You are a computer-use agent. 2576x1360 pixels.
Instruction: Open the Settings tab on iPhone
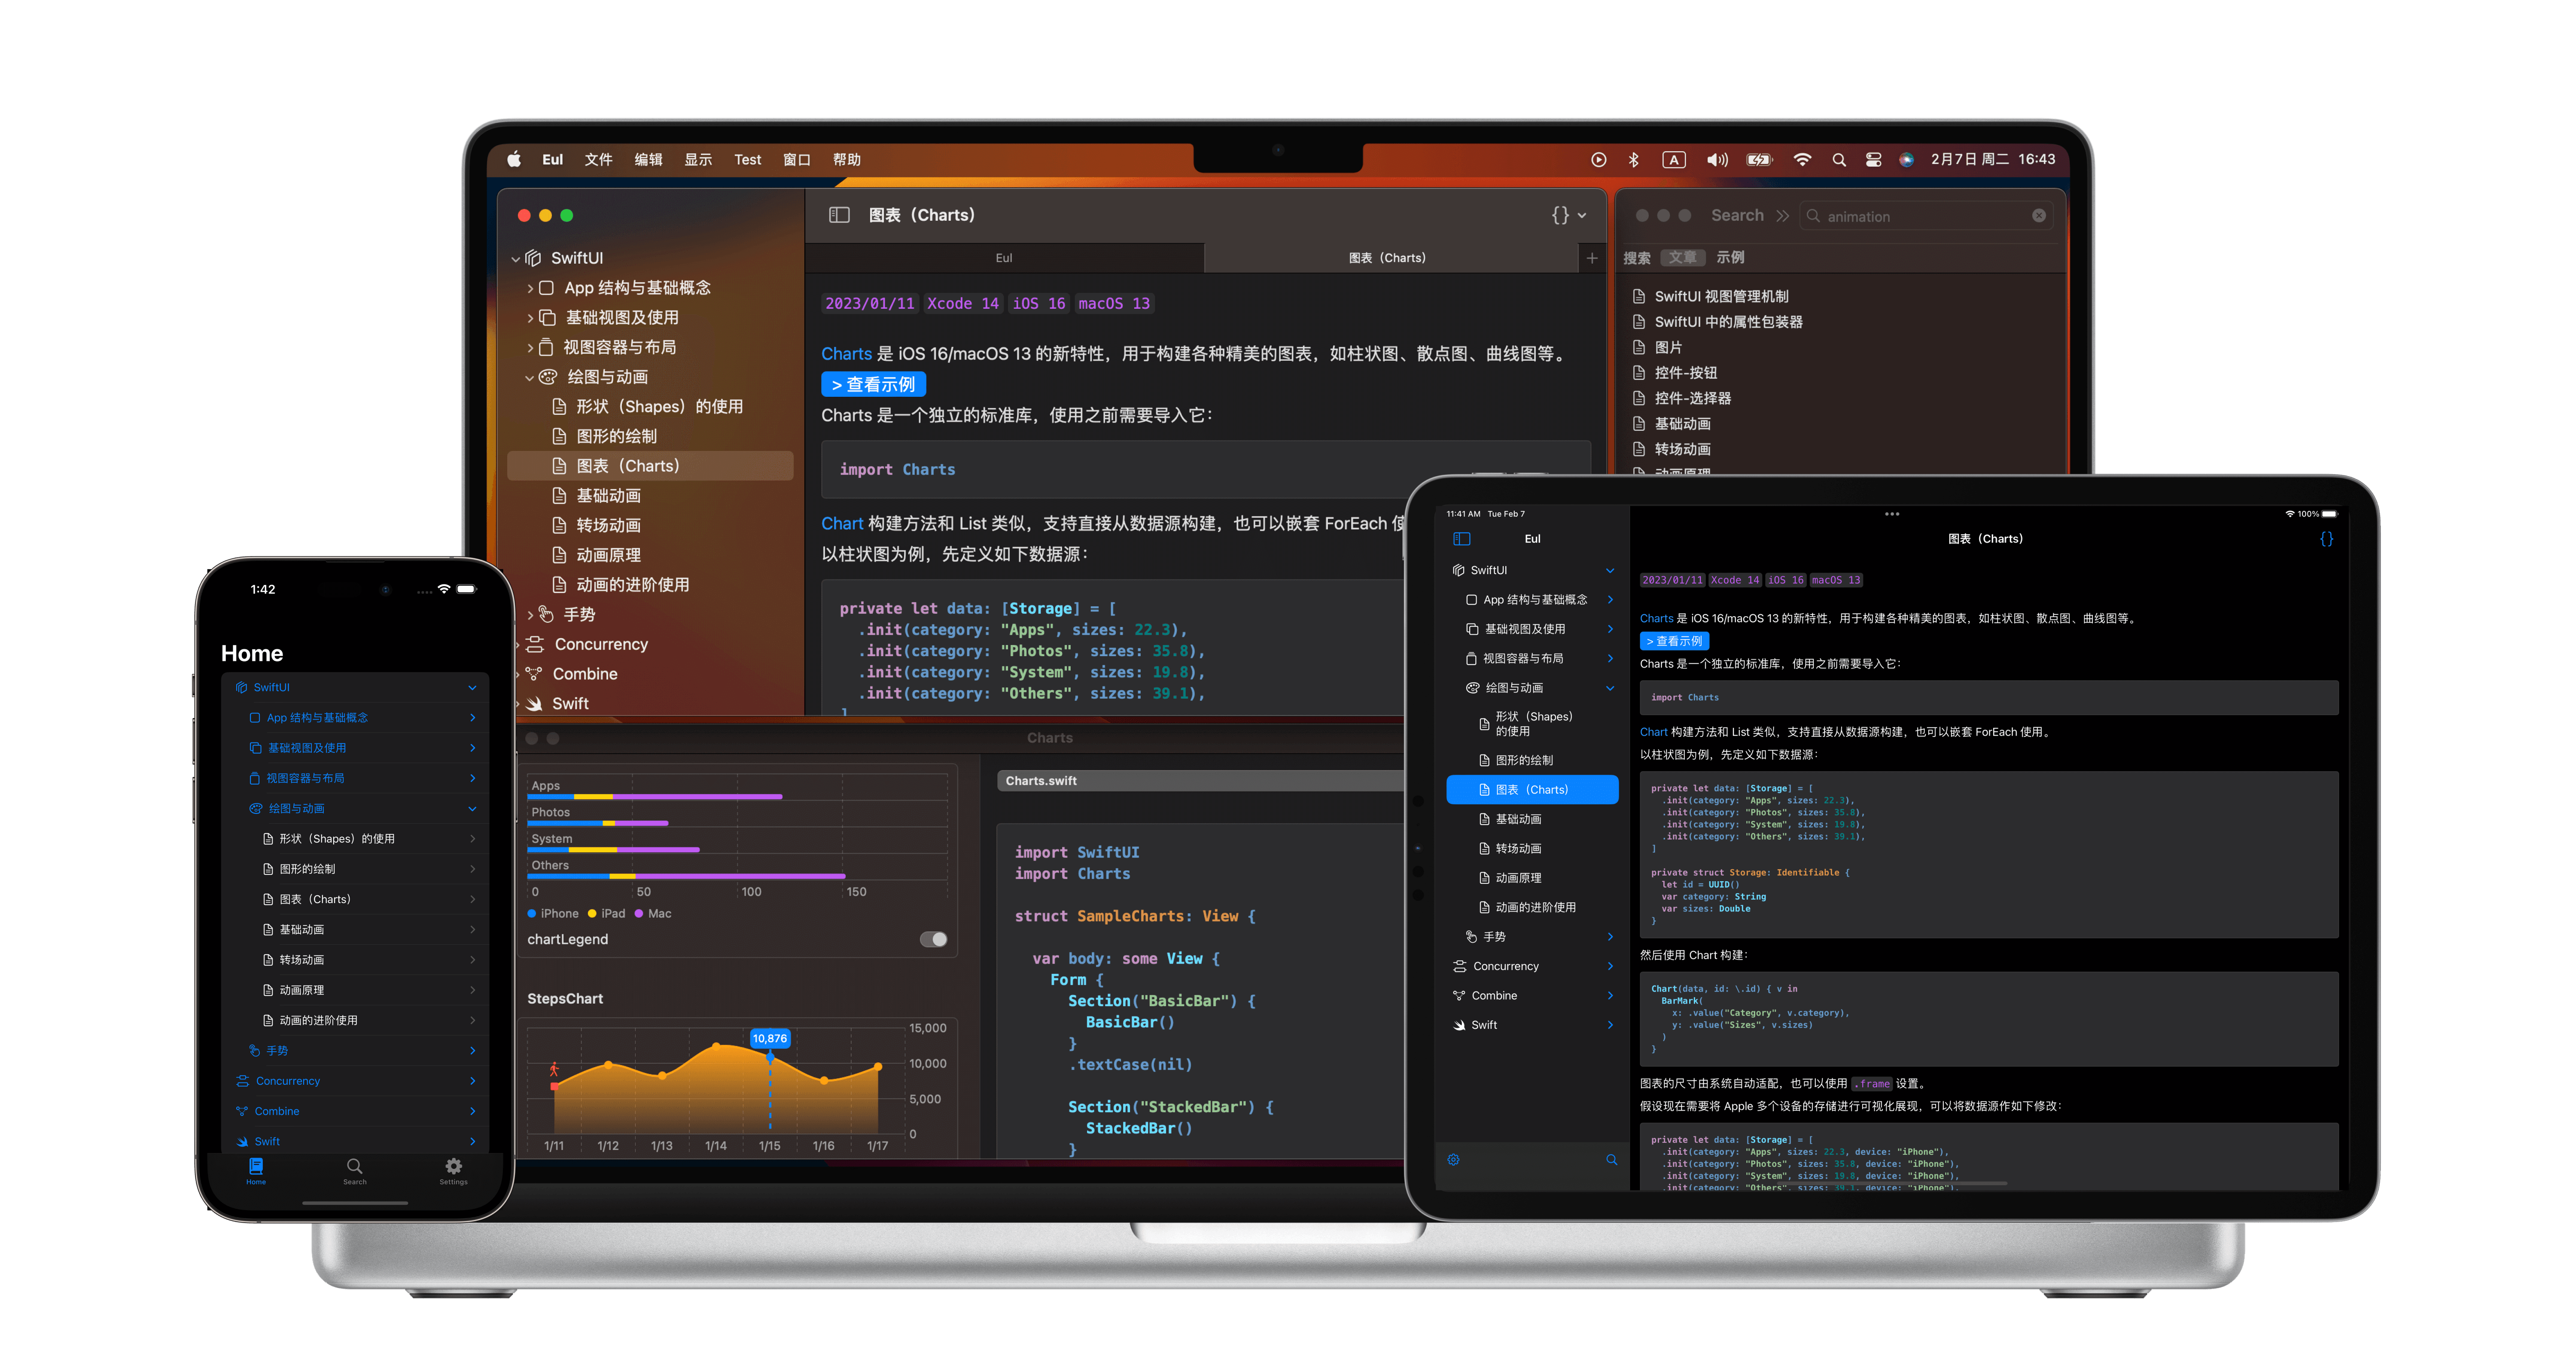(453, 1171)
